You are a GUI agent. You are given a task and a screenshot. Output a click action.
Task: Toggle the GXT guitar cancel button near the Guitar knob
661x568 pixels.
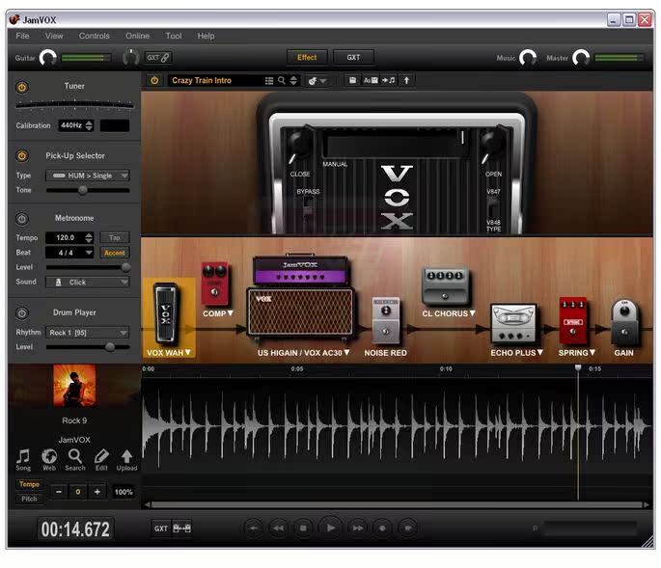click(x=158, y=57)
